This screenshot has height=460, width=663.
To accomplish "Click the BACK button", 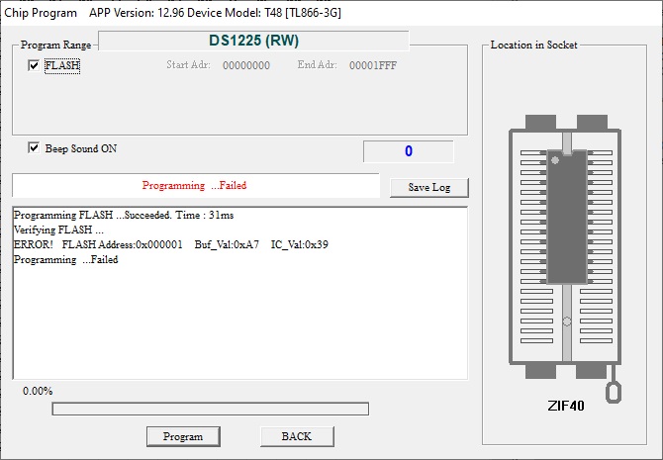I will (297, 436).
